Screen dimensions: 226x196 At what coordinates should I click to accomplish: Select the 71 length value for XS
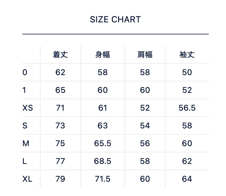click(x=60, y=108)
